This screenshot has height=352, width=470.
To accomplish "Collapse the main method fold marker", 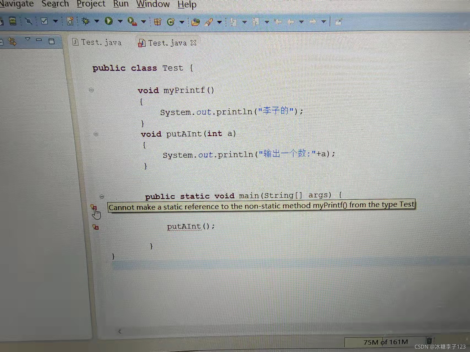I will pyautogui.click(x=102, y=197).
